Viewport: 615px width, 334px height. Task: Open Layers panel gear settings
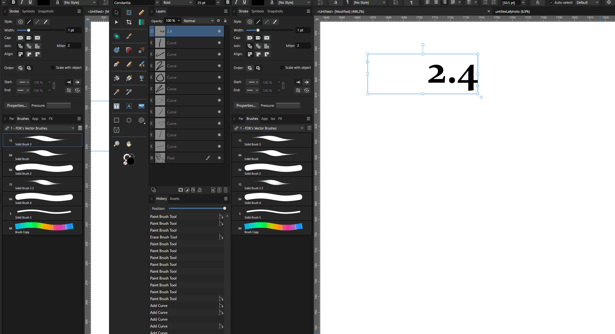[218, 21]
